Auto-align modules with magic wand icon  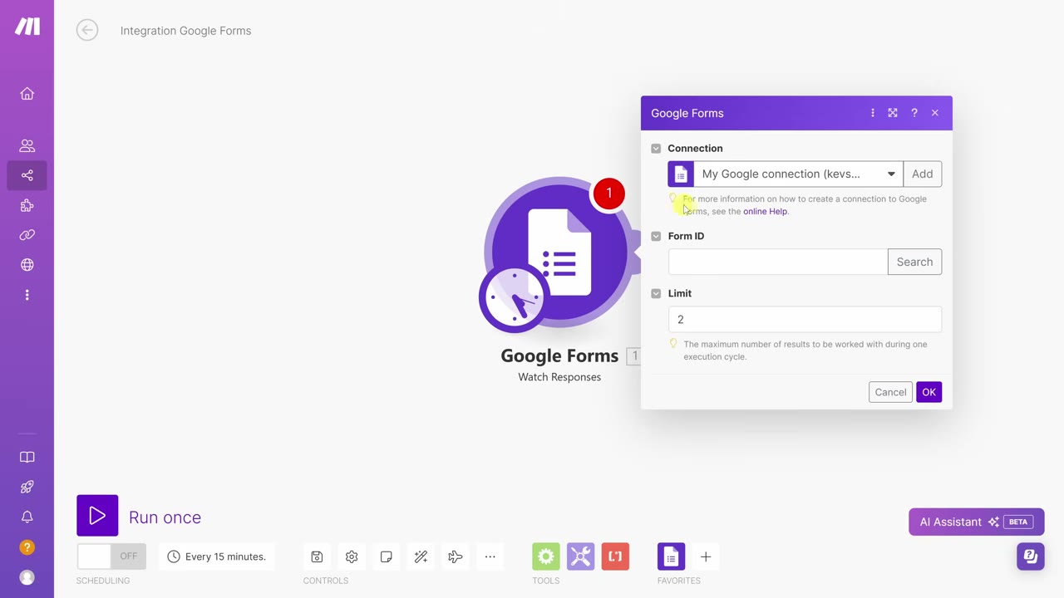pos(421,556)
